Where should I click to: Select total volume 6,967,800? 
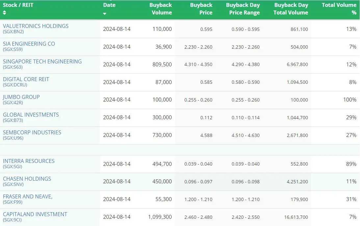(x=297, y=65)
